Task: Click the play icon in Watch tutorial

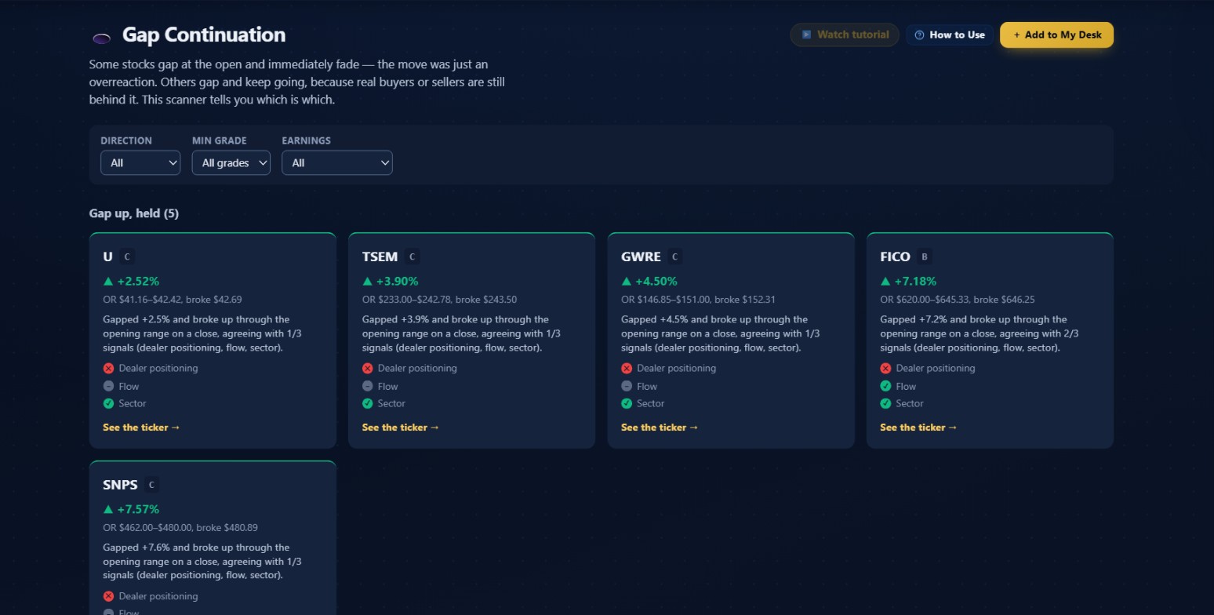Action: coord(807,35)
